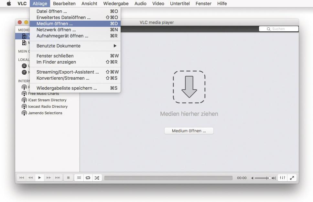
Task: Open the Wiedergabe menu
Action: pyautogui.click(x=116, y=3)
